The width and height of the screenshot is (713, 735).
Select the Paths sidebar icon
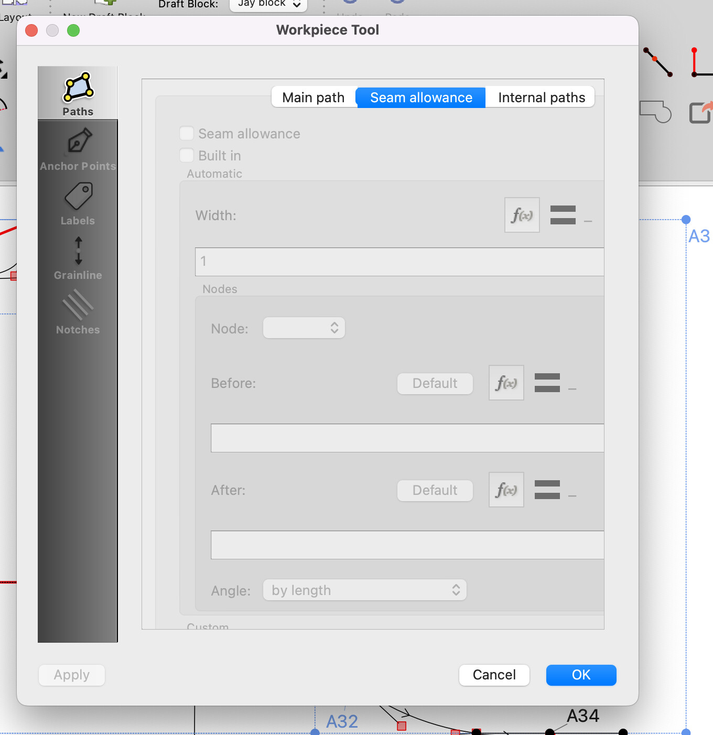(78, 93)
